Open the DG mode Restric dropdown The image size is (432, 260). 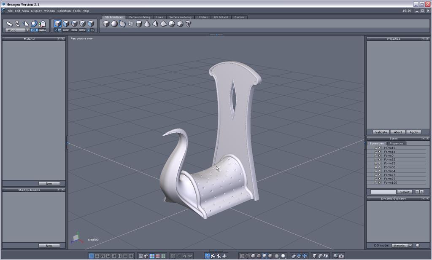point(402,245)
